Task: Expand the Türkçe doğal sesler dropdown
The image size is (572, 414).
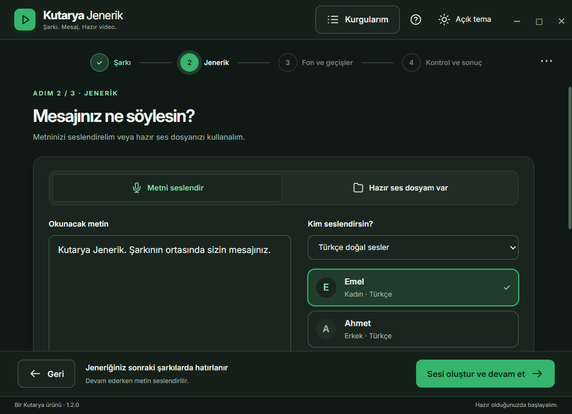Action: [413, 247]
